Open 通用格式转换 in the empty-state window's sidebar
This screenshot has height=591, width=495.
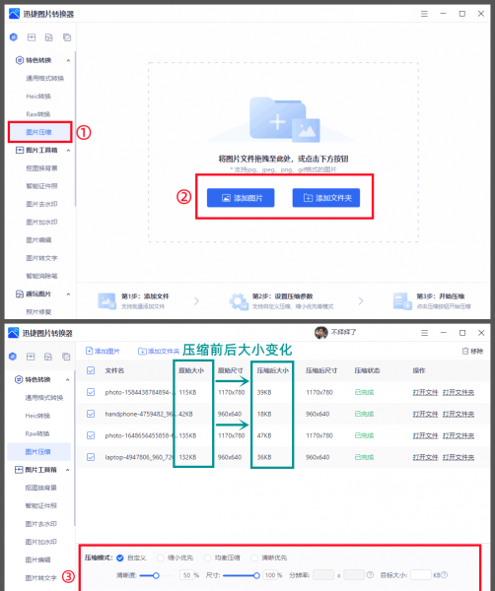[x=45, y=79]
